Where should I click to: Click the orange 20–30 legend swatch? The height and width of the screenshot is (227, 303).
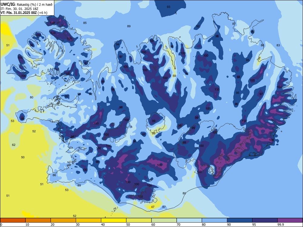[63, 220]
